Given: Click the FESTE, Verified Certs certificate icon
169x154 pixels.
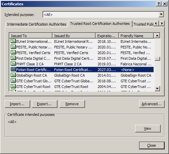Looking at the screenshot, I should [13, 52].
